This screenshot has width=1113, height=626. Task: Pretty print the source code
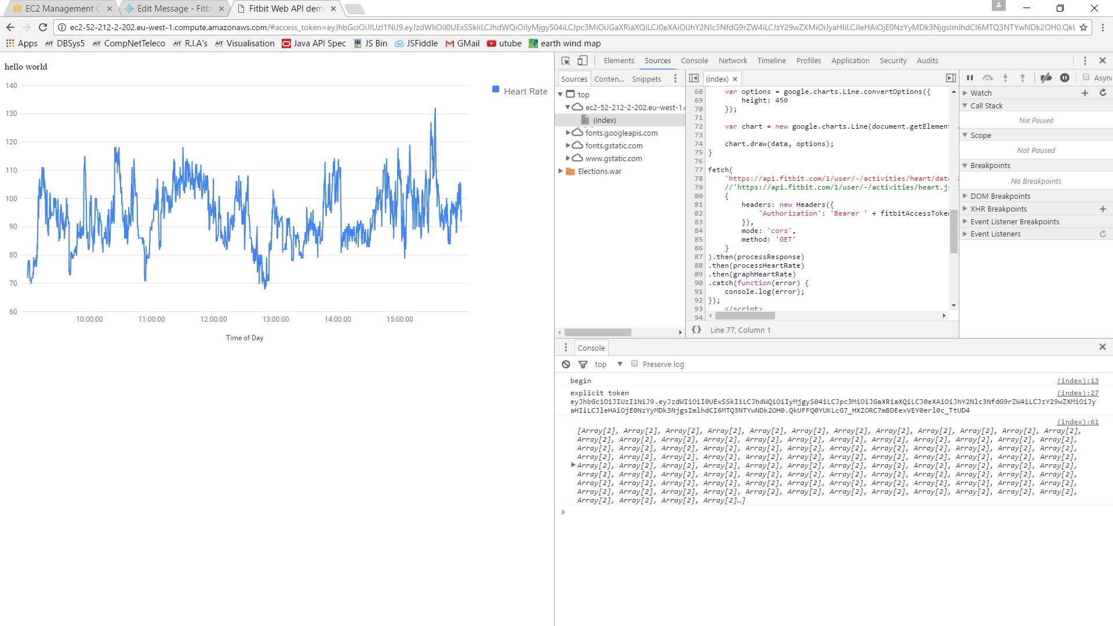click(696, 330)
